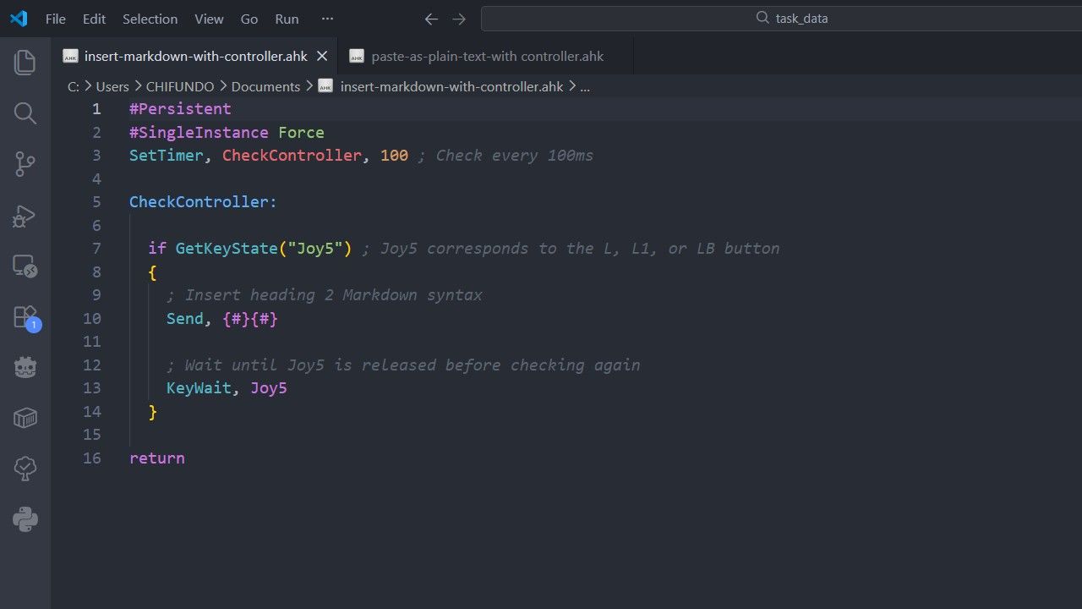Open the Edit menu
1082x609 pixels.
[95, 19]
